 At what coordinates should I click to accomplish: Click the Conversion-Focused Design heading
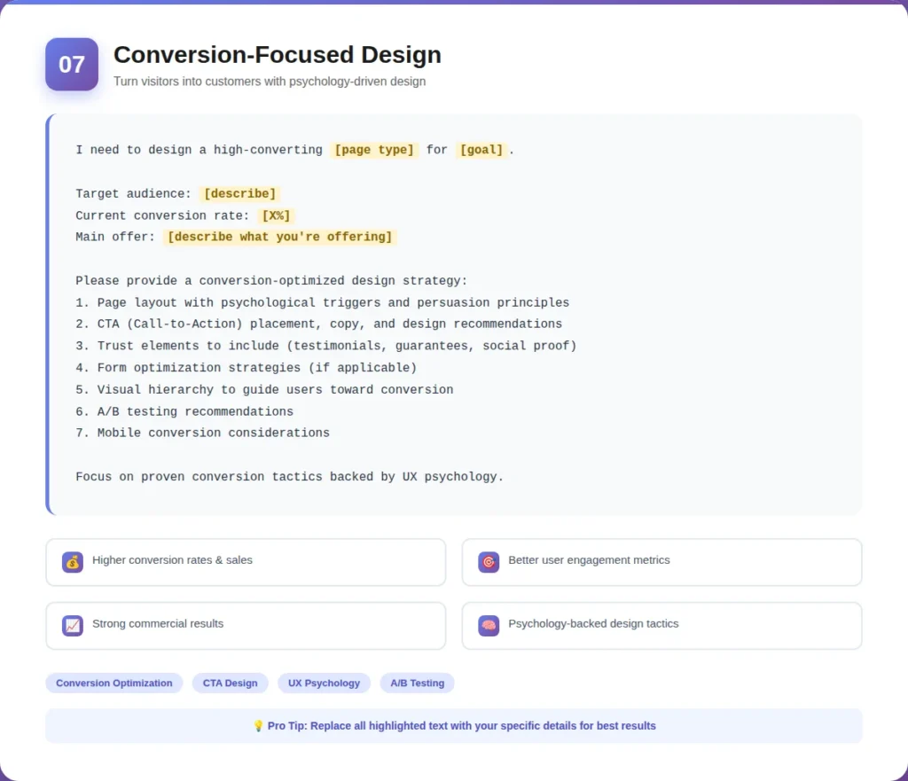(x=277, y=55)
